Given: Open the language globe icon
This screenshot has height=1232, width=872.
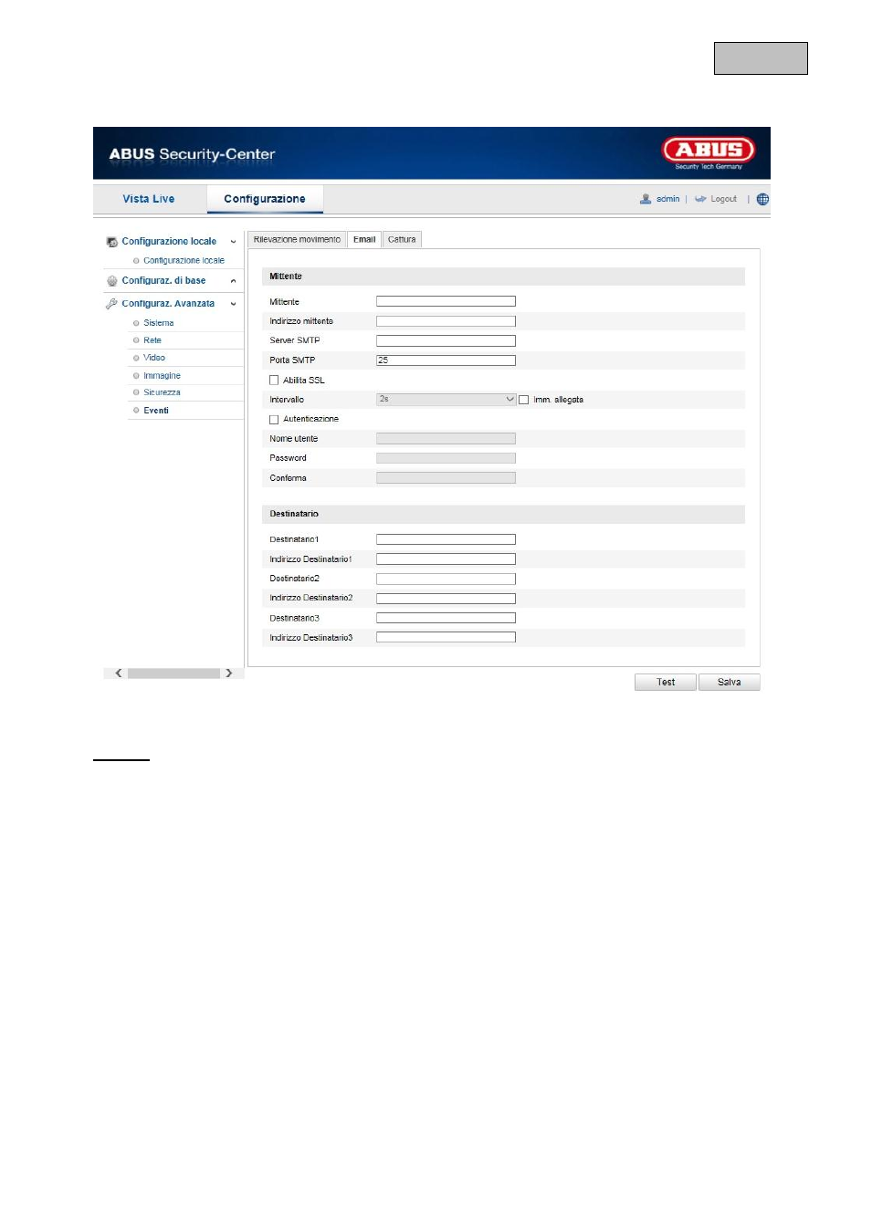Looking at the screenshot, I should (762, 199).
